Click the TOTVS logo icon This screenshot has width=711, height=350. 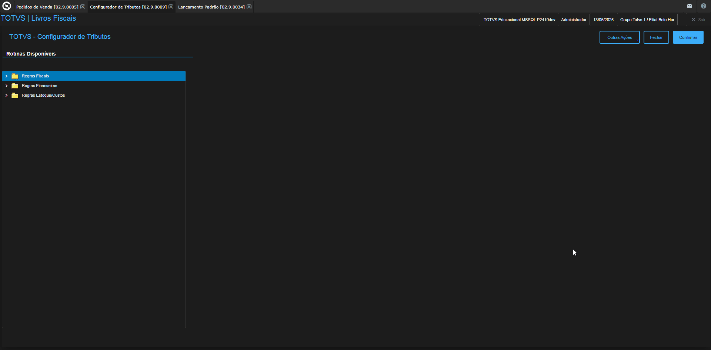[x=7, y=6]
